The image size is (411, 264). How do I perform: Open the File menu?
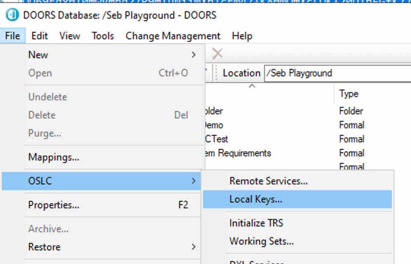pos(12,36)
